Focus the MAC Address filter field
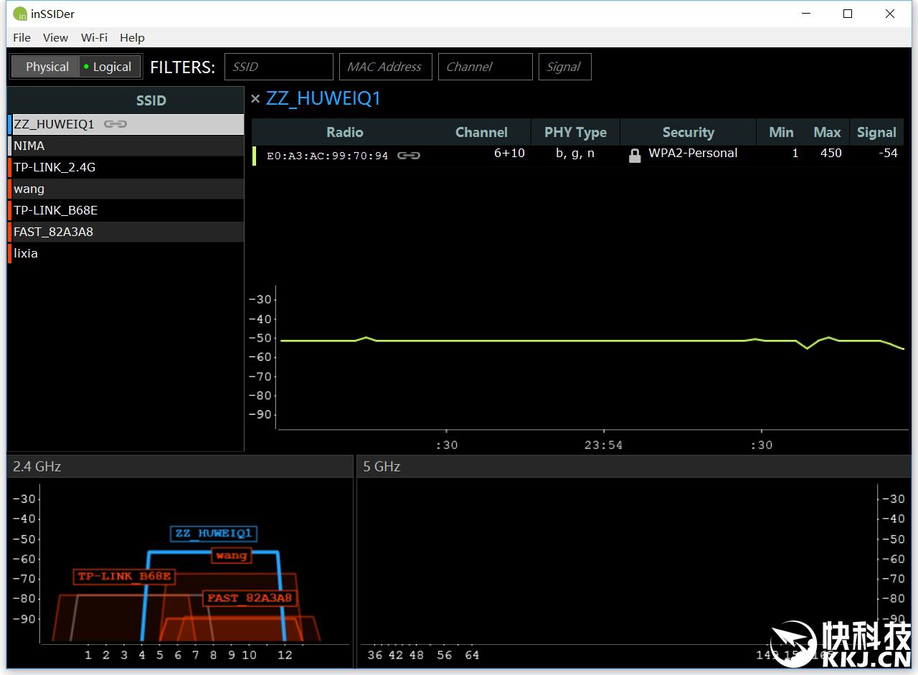Screen dimensions: 918x675 385,67
